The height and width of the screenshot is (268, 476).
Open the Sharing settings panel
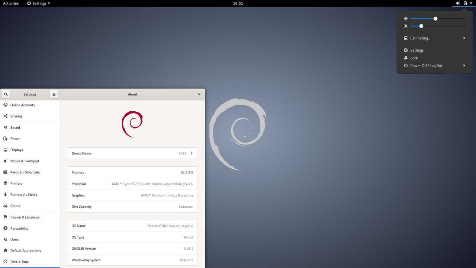click(x=30, y=116)
